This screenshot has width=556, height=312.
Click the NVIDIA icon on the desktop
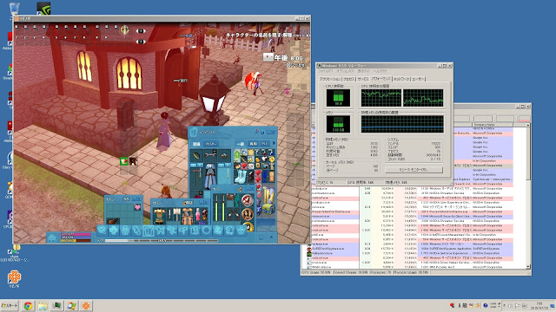(43, 9)
